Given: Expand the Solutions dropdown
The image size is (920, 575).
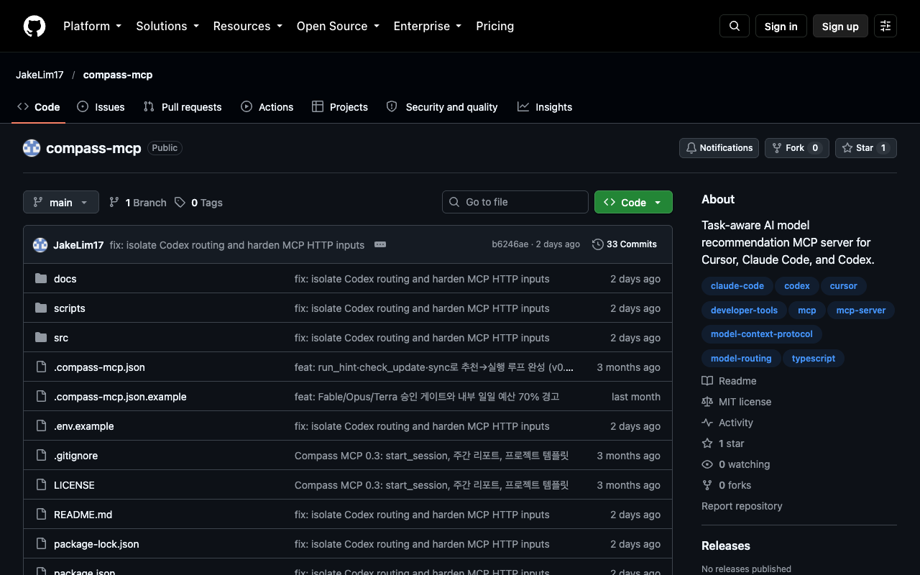Looking at the screenshot, I should (167, 26).
